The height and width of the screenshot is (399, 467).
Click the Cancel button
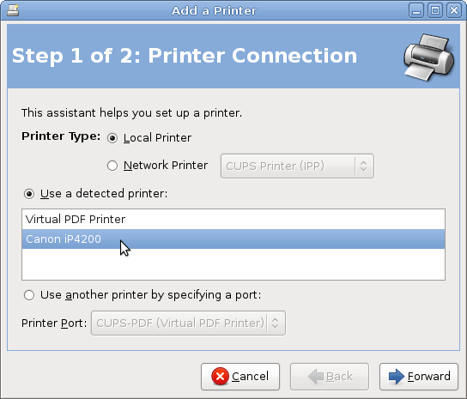[240, 377]
